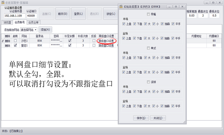Click the 最低水位 field showing 0.5
The width and height of the screenshot is (224, 135).
coord(214,15)
